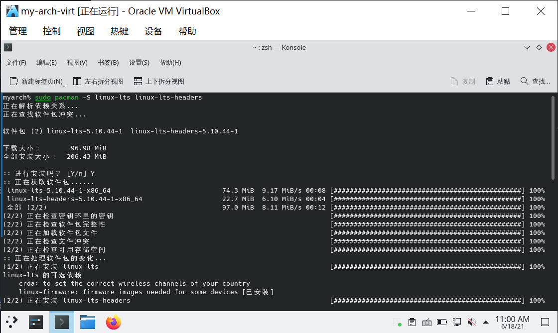Open the Bookmarks (书签) menu

[108, 63]
